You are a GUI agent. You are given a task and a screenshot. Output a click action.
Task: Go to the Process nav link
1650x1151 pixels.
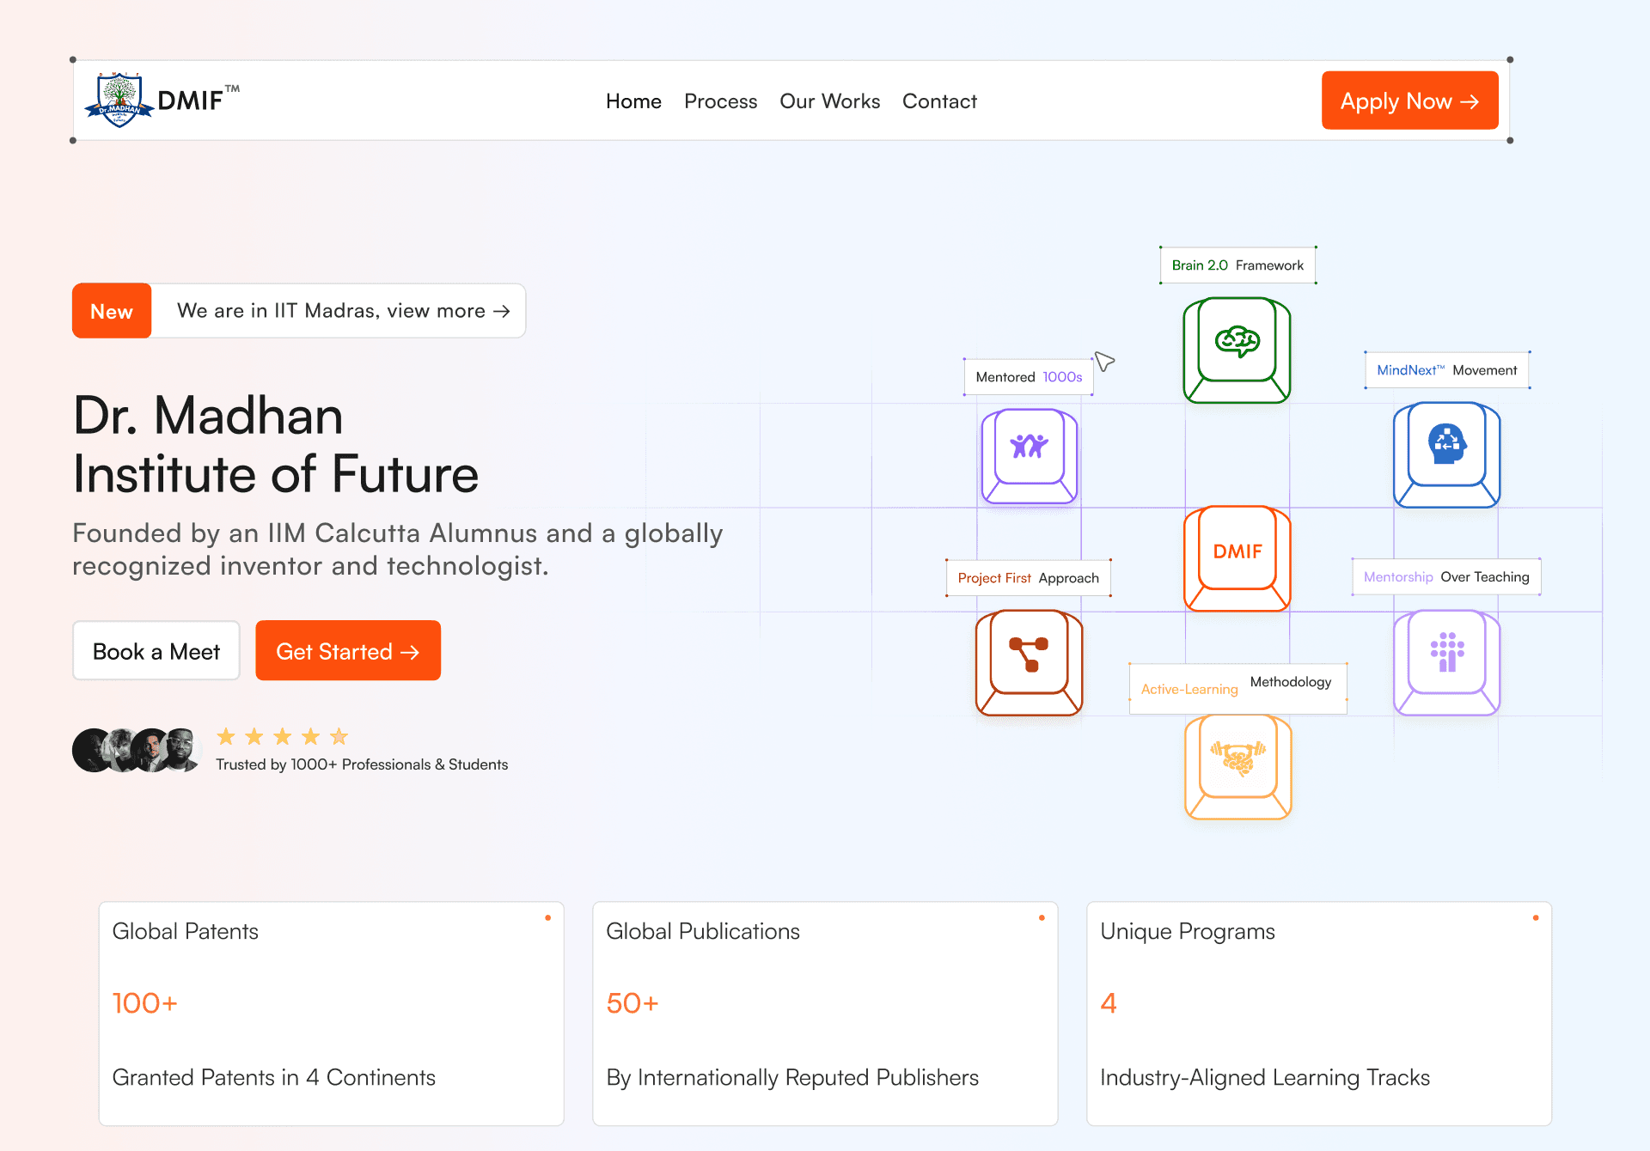pos(720,101)
